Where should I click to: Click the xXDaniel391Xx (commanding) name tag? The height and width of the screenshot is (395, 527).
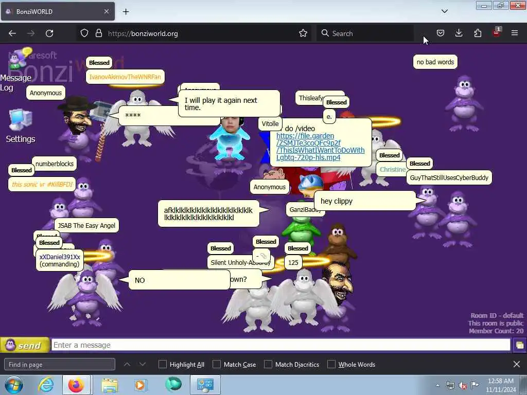(x=60, y=260)
